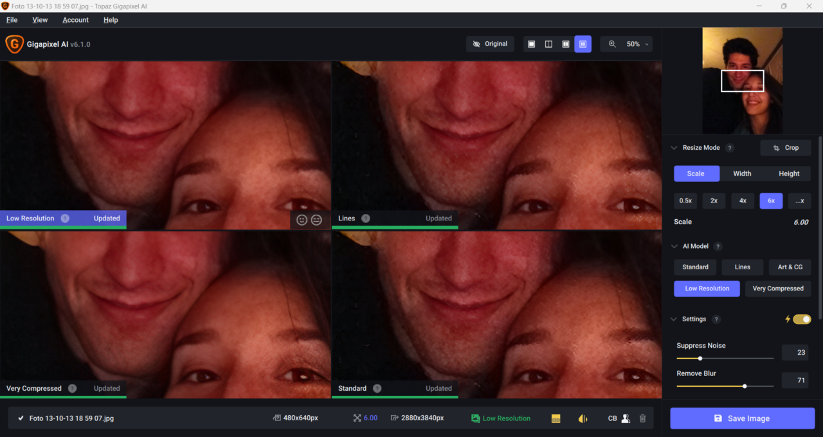Click the scale icon beside 6.00 in file row

pyautogui.click(x=357, y=418)
